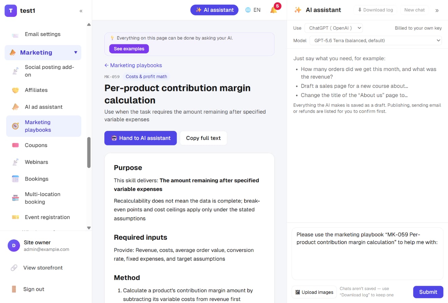This screenshot has width=448, height=303.
Task: Click the Social posting add-on icon
Action: 15,71
